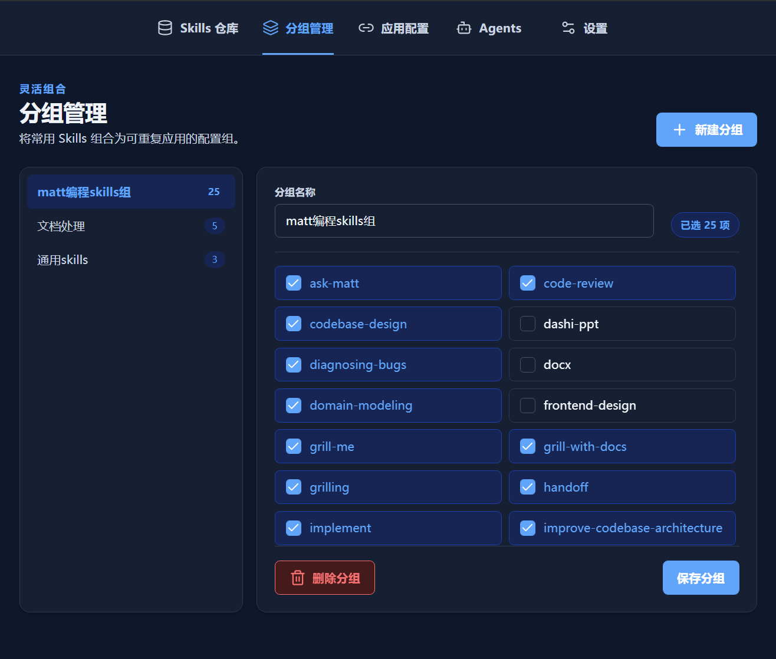
Task: Uncheck the diagnosing-bugs checkbox
Action: pos(294,364)
